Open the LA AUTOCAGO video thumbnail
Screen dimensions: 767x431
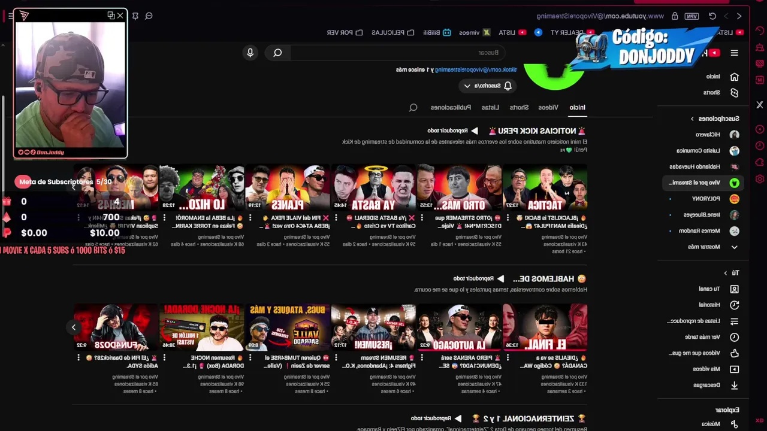pyautogui.click(x=460, y=327)
